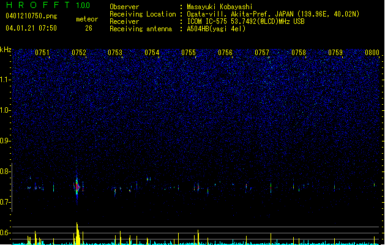This screenshot has width=385, height=245.
Task: Click the strong red meteor echo near 0752
Action: pyautogui.click(x=77, y=187)
